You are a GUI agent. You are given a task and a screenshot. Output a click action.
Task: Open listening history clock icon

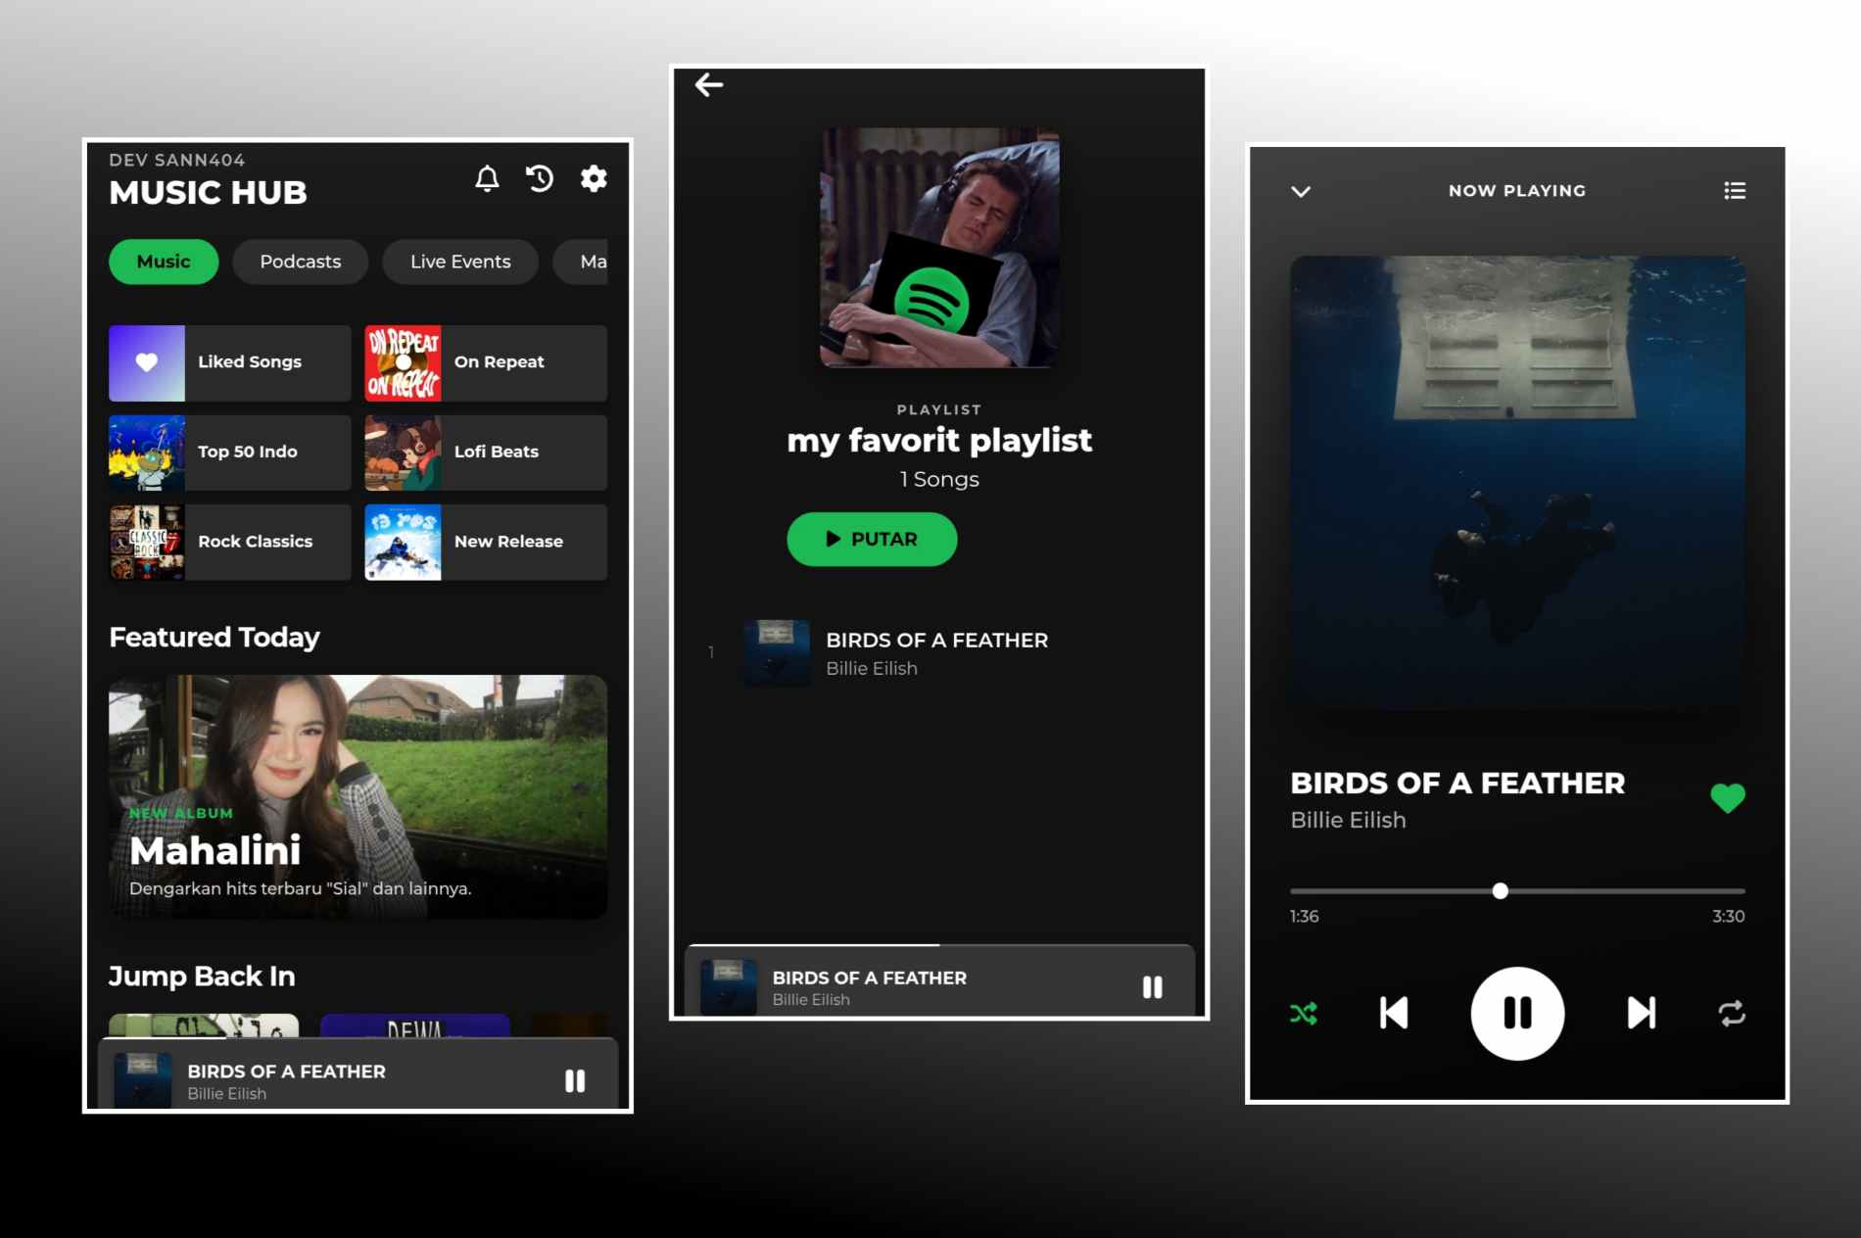coord(540,178)
